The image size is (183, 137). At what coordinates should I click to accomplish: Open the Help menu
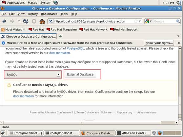74,14
